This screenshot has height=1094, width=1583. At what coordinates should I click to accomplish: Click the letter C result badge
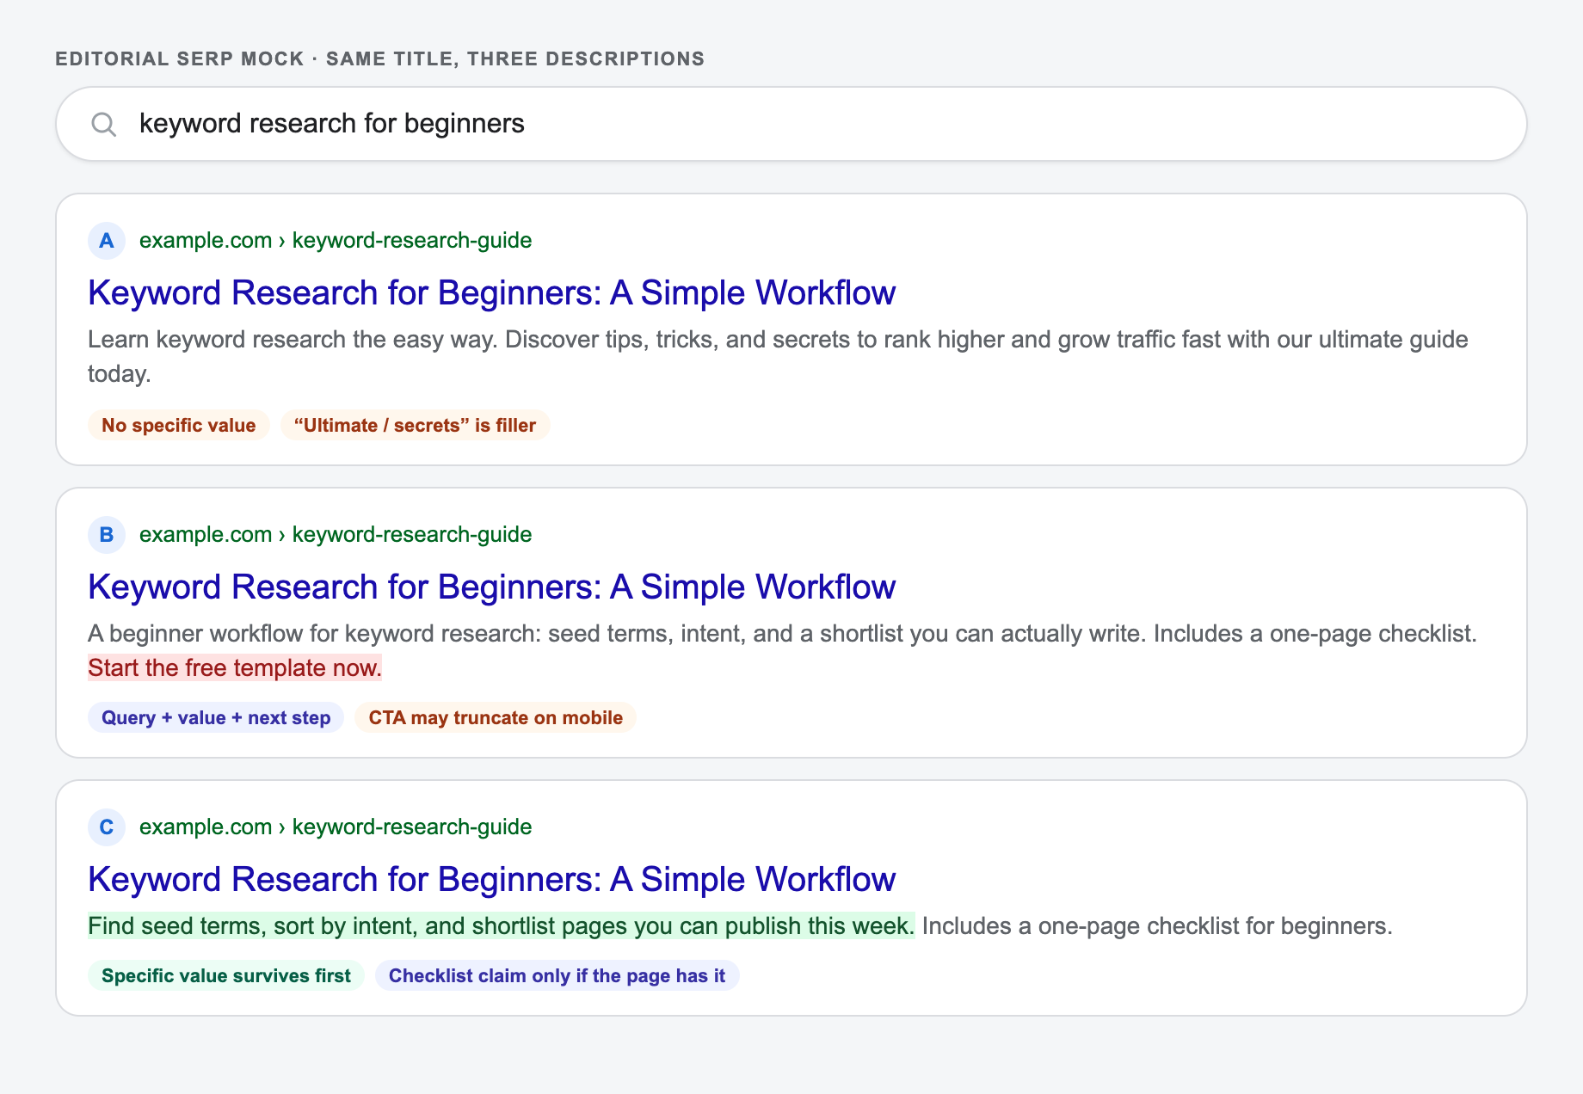point(107,827)
